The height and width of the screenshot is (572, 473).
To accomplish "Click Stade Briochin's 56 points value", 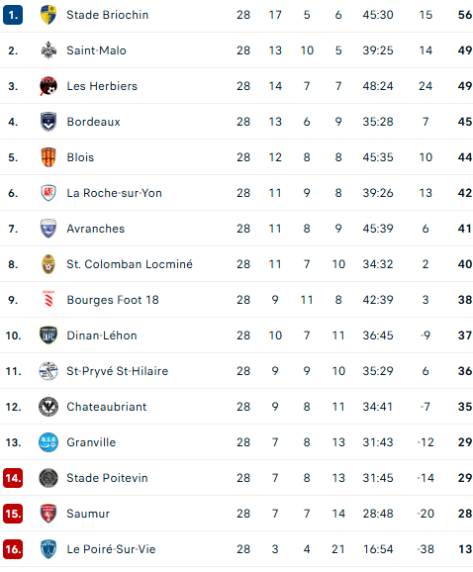I will [465, 15].
